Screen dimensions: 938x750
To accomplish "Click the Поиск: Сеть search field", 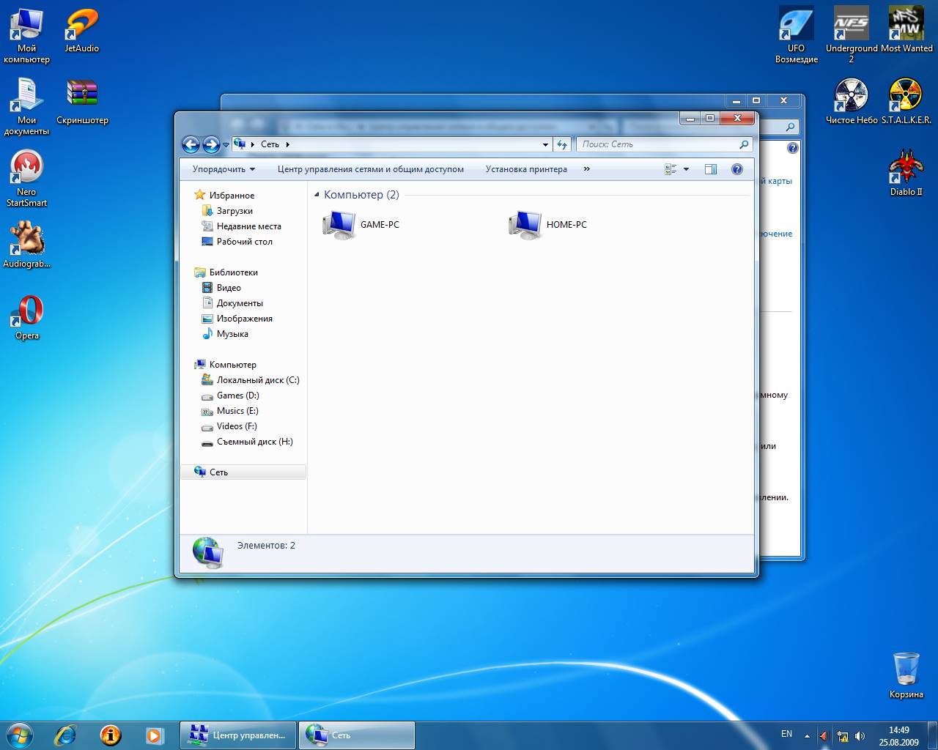I will click(658, 144).
